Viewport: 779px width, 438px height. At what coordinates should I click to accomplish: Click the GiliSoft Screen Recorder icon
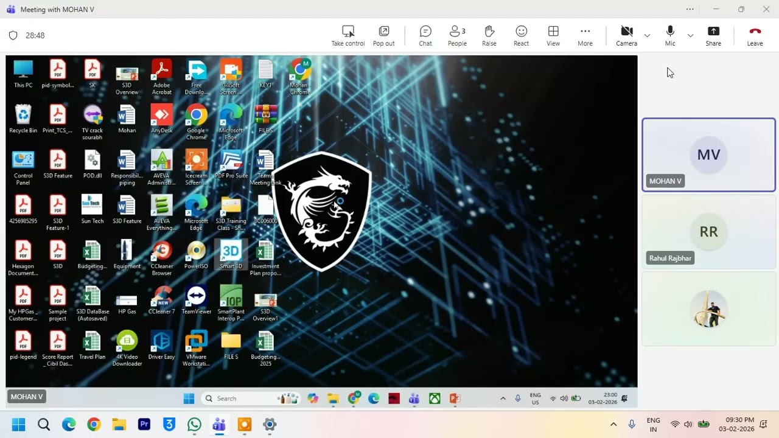(231, 77)
